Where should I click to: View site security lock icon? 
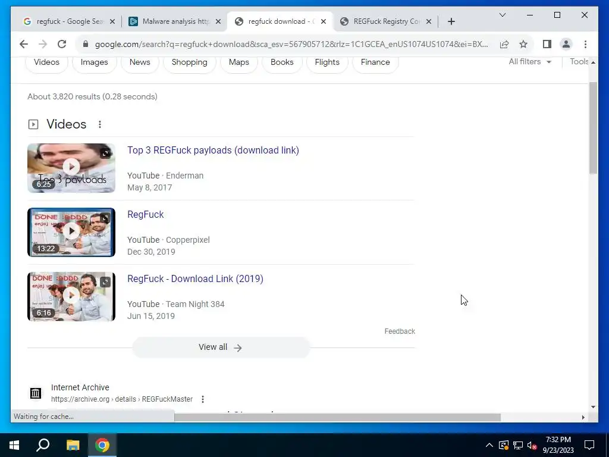coord(86,44)
